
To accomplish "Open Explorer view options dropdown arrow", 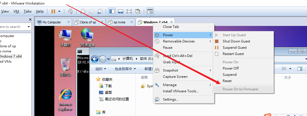I will click(x=290, y=69).
